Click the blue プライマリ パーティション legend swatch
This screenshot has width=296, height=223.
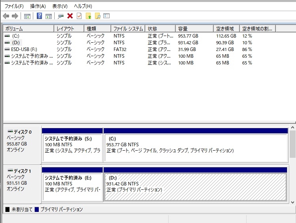[37, 210]
